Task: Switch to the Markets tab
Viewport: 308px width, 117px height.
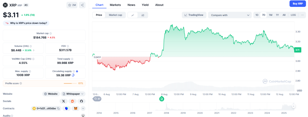Action: (115, 5)
